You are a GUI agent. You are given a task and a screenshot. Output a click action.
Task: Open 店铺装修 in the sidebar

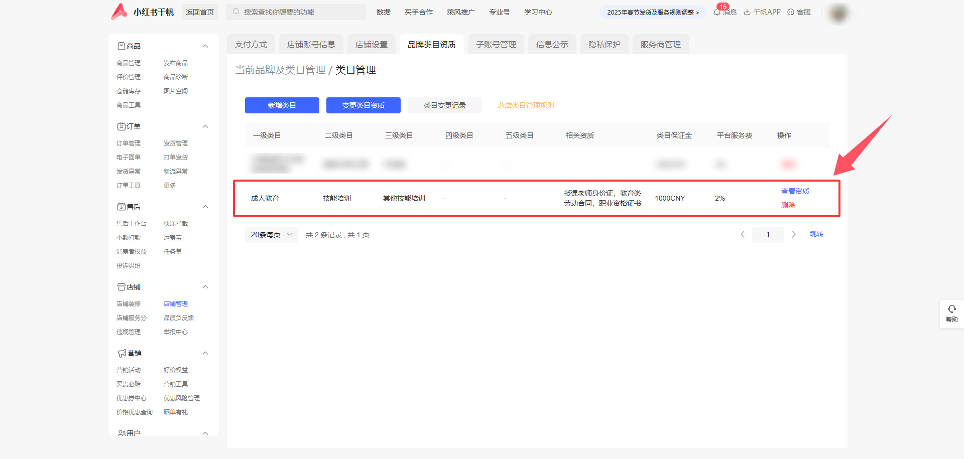[x=129, y=304]
